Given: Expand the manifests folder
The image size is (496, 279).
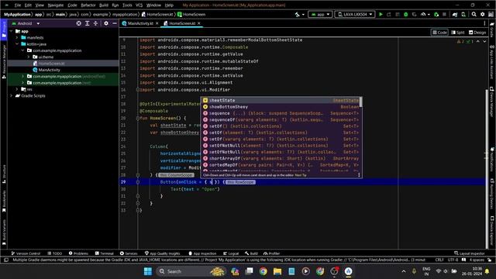Looking at the screenshot, I should pos(17,38).
